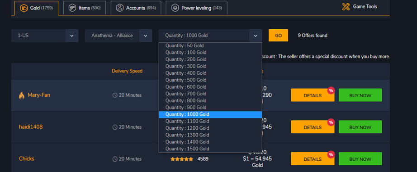Viewport: 417px width, 172px height.
Task: Select highlighted Quantity : 1000 Gold option
Action: [x=210, y=114]
